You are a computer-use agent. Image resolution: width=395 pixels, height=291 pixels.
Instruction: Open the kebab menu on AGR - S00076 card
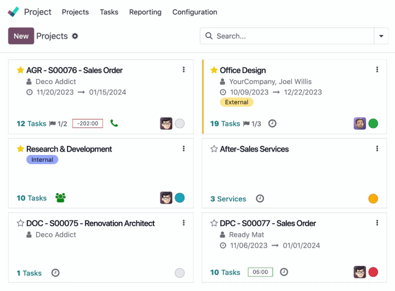(184, 70)
